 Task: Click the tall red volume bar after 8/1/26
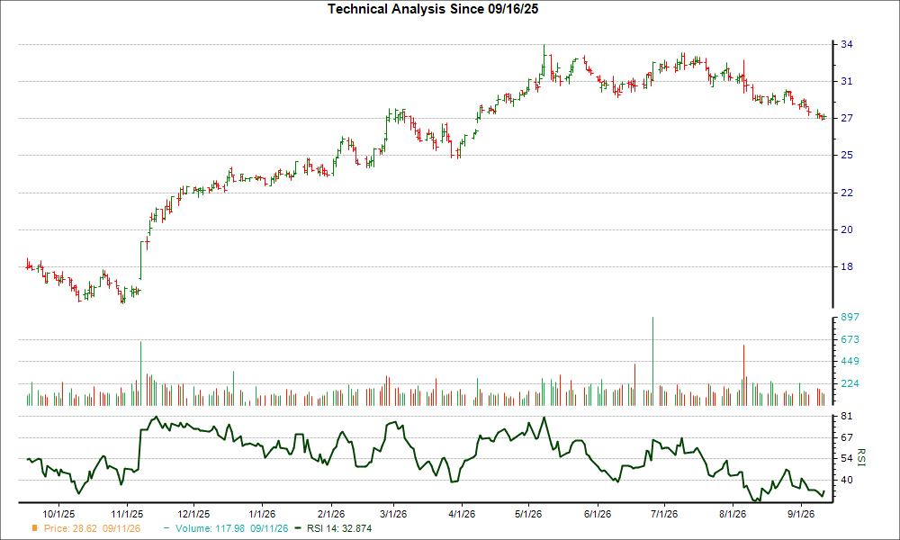tap(744, 375)
